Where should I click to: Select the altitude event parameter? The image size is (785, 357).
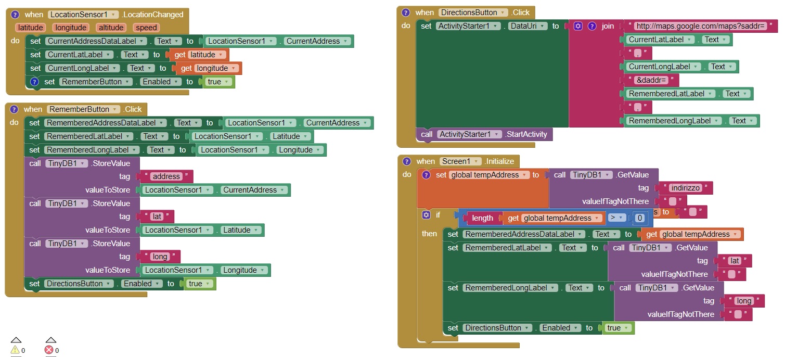[111, 28]
